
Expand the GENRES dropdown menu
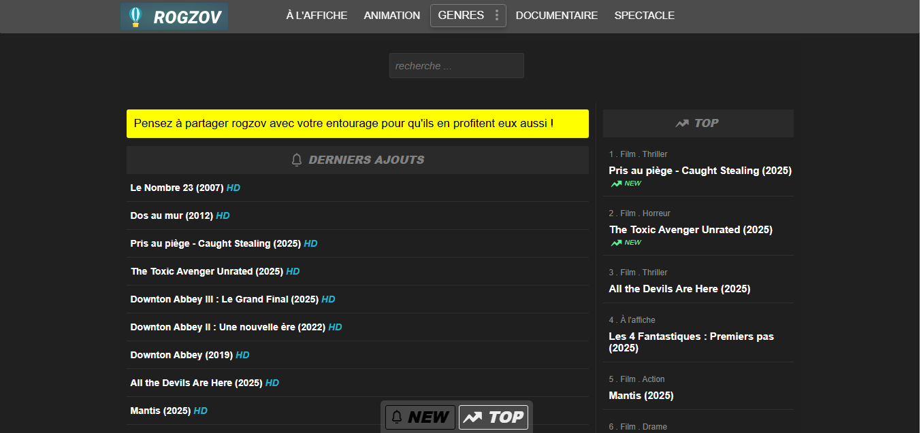[x=461, y=16]
